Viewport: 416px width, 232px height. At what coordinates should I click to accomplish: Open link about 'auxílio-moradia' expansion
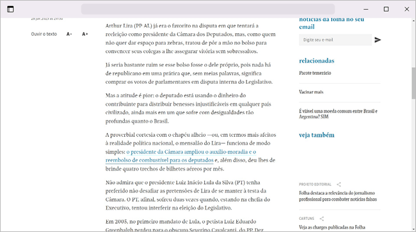pyautogui.click(x=180, y=156)
